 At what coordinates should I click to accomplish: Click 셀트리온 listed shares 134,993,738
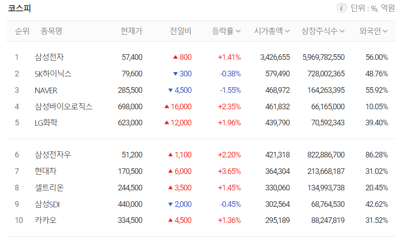tap(326, 188)
